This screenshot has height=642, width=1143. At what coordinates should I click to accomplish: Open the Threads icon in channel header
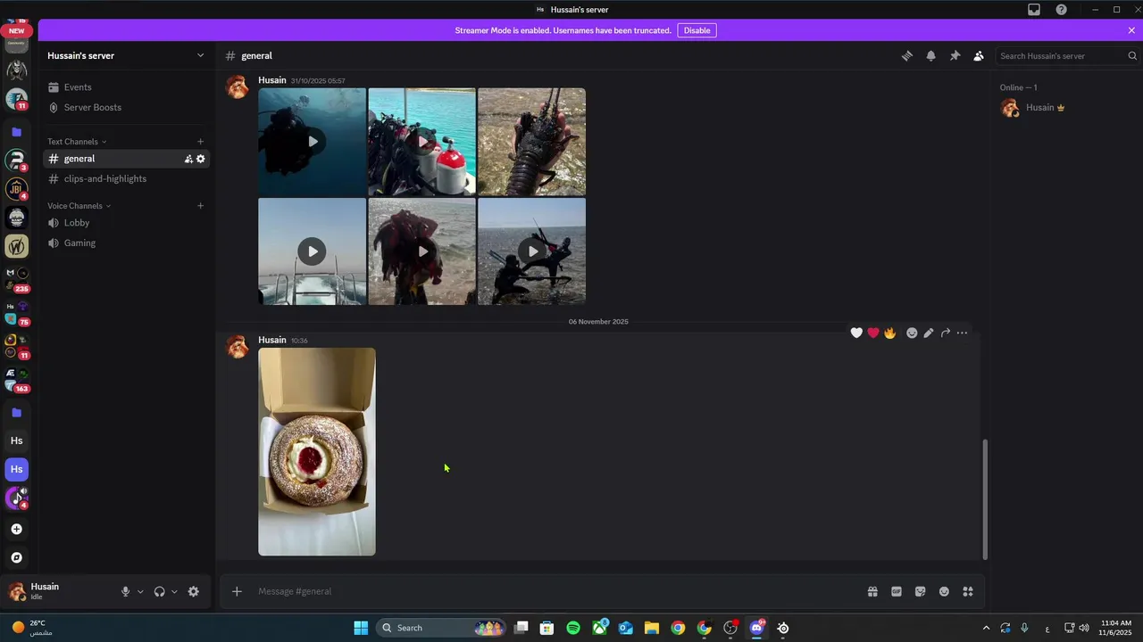coord(906,55)
